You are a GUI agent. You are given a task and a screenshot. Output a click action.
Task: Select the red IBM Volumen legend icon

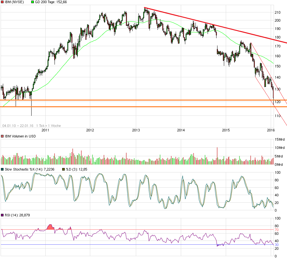[3, 136]
